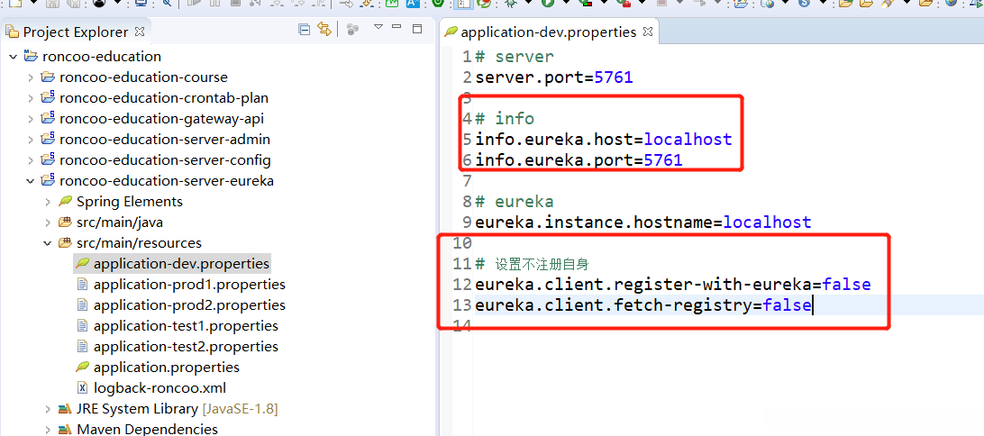Select the logback-roncoo.xml file
Image resolution: width=984 pixels, height=436 pixels.
[159, 388]
